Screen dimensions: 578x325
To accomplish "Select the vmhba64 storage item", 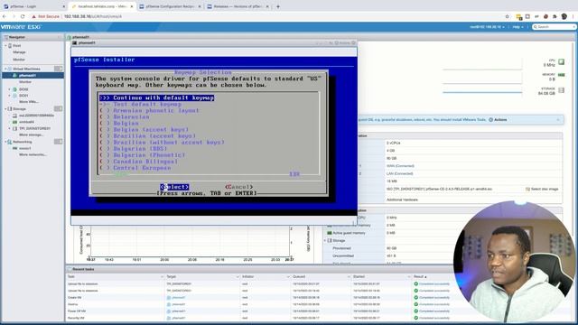I will [x=26, y=122].
